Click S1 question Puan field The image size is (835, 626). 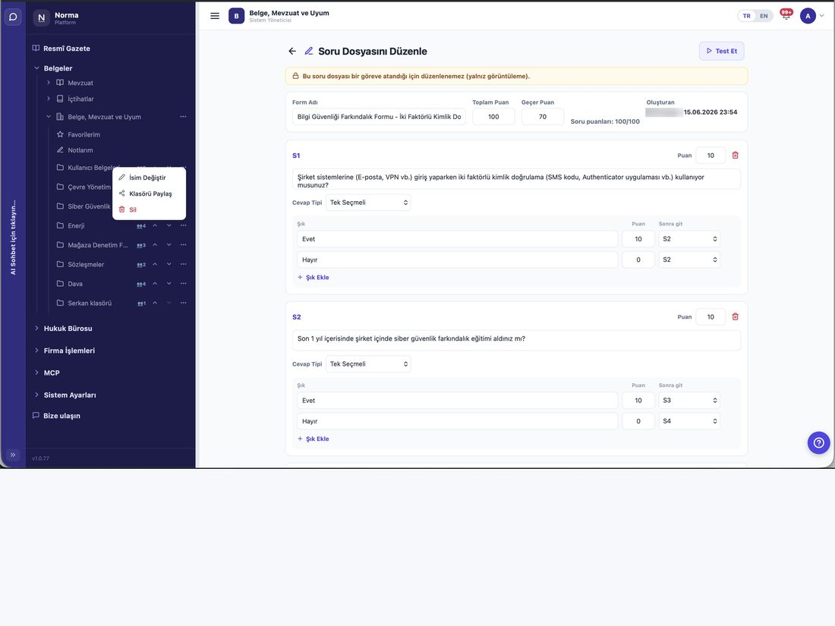point(711,156)
